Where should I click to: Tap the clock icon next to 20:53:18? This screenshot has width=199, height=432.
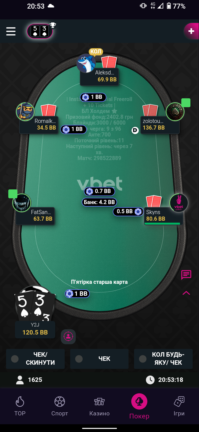[x=150, y=380]
